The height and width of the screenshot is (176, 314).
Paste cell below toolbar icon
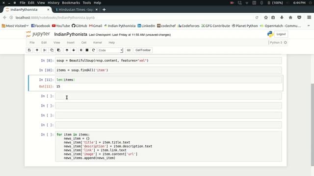pyautogui.click(x=59, y=50)
